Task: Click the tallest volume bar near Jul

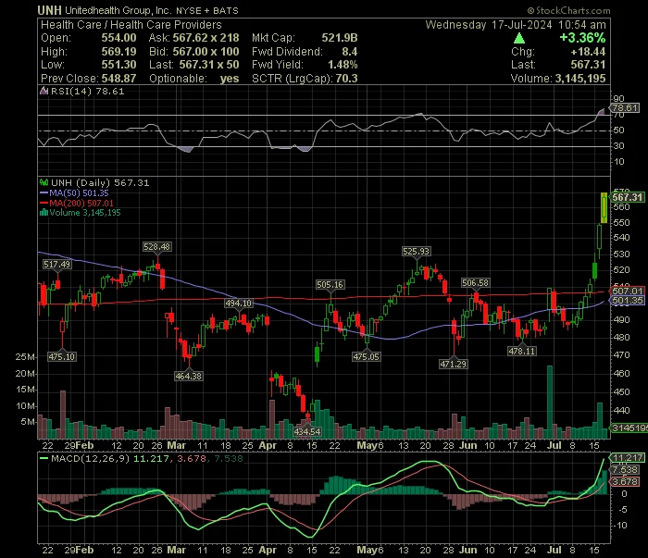Action: (x=550, y=402)
